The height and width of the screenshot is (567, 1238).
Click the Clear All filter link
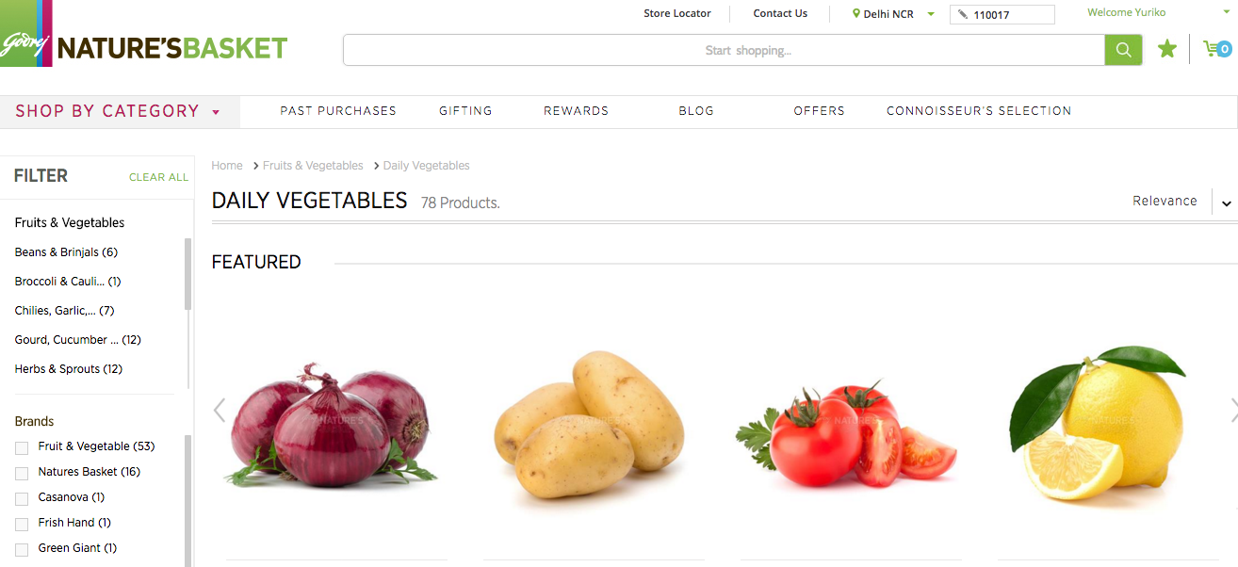[x=158, y=177]
